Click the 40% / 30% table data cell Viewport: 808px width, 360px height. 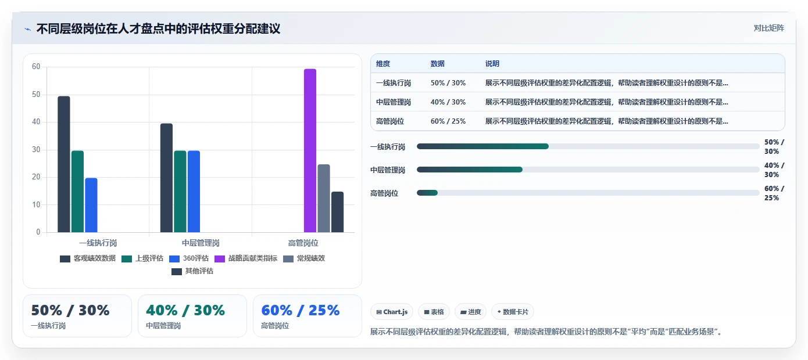448,102
